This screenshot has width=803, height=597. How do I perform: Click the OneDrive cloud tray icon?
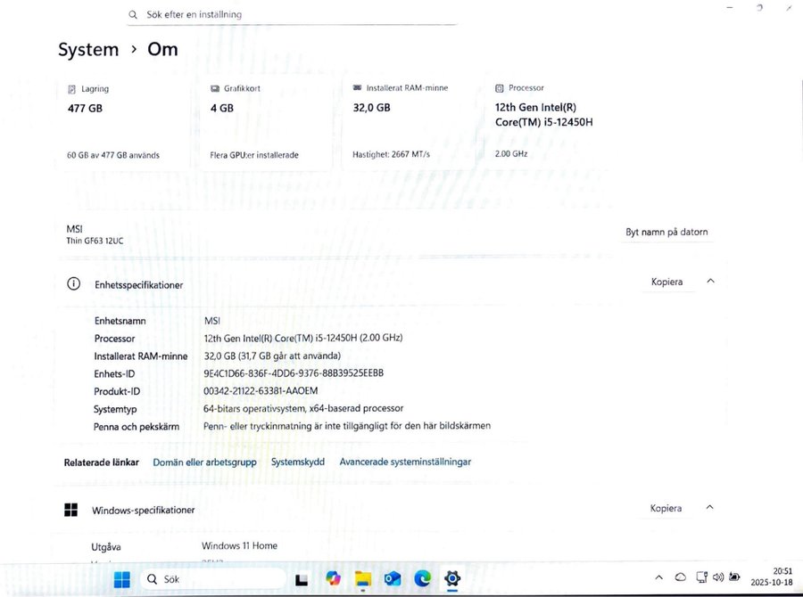680,577
